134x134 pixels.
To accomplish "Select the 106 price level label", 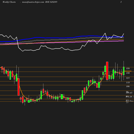I will point(128,86).
